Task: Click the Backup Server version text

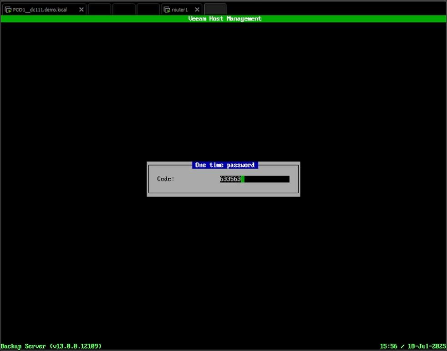Action: click(x=51, y=346)
